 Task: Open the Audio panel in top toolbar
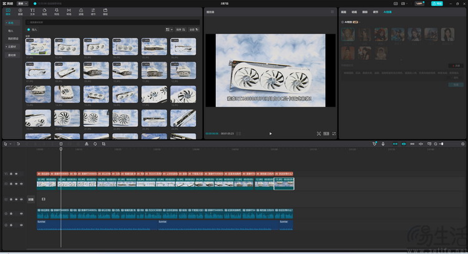pos(21,12)
